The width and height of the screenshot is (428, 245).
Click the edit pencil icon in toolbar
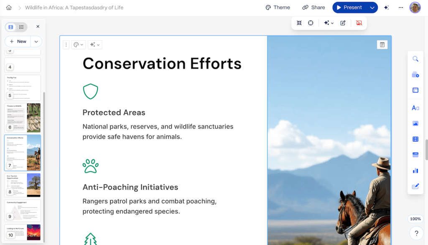[x=343, y=23]
